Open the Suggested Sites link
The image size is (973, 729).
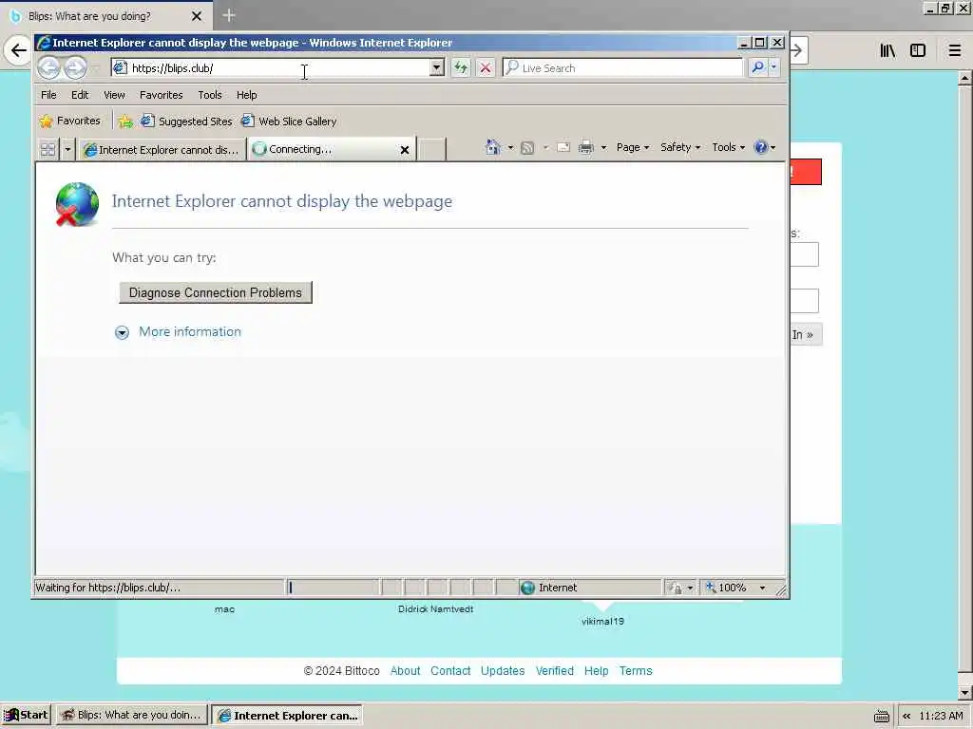click(x=186, y=121)
